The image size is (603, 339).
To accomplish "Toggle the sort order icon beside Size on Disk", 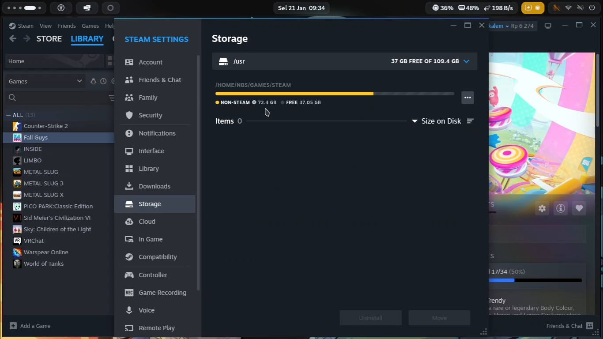I will coord(470,121).
